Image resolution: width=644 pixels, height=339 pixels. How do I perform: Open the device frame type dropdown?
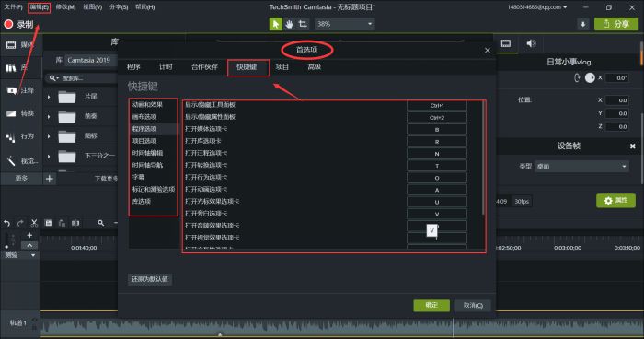coord(581,167)
